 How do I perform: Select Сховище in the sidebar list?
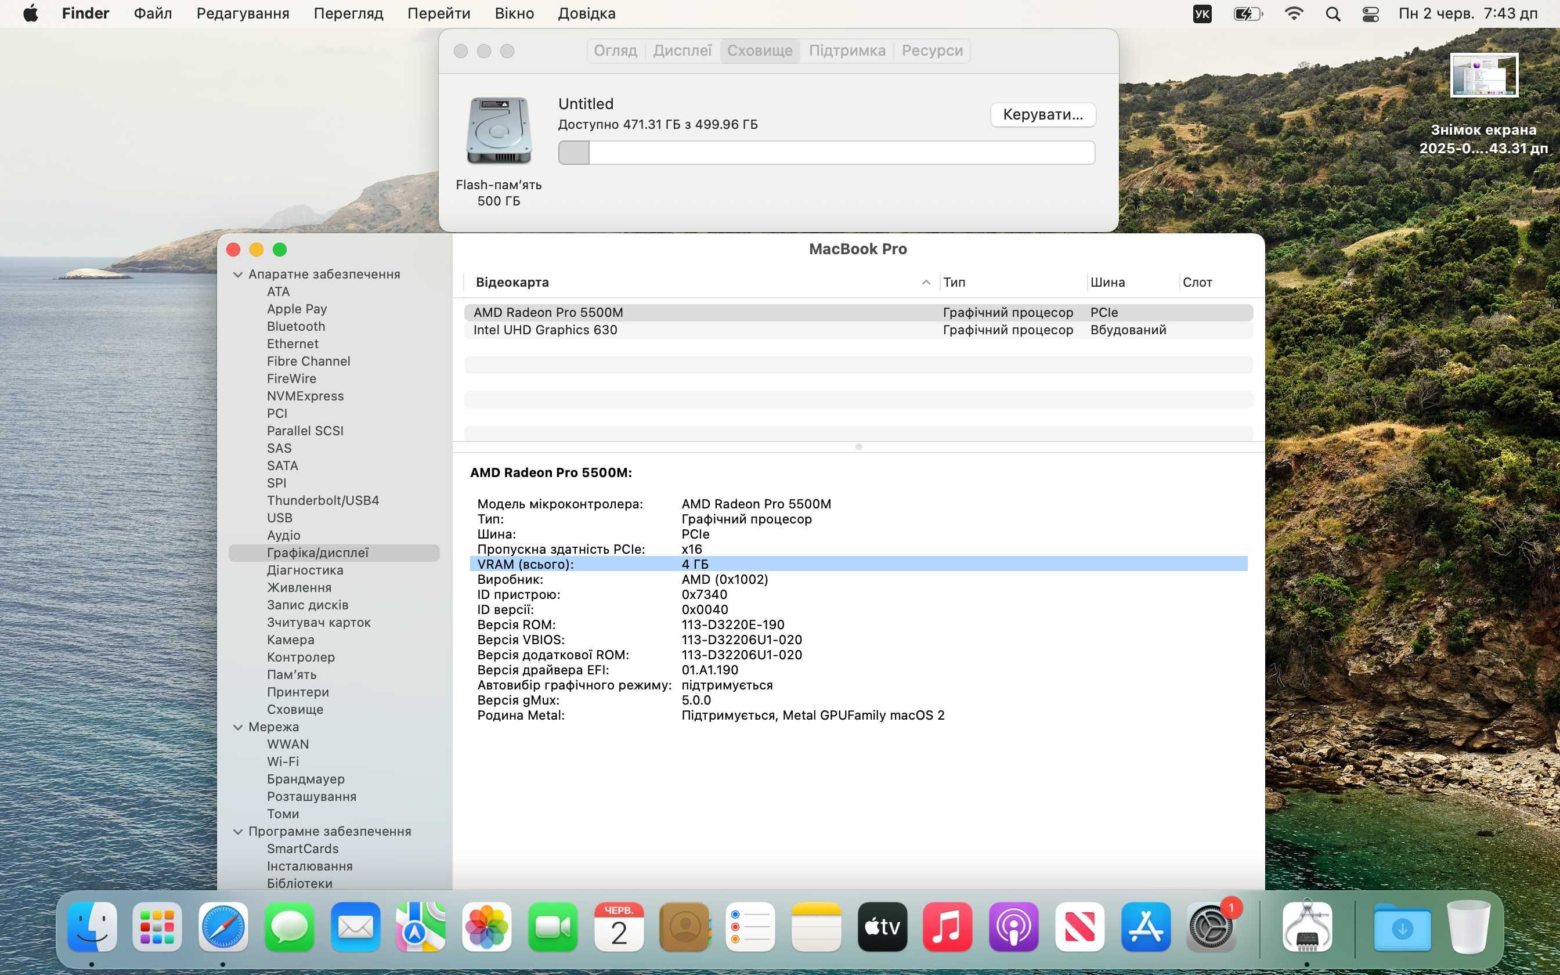pyautogui.click(x=295, y=710)
